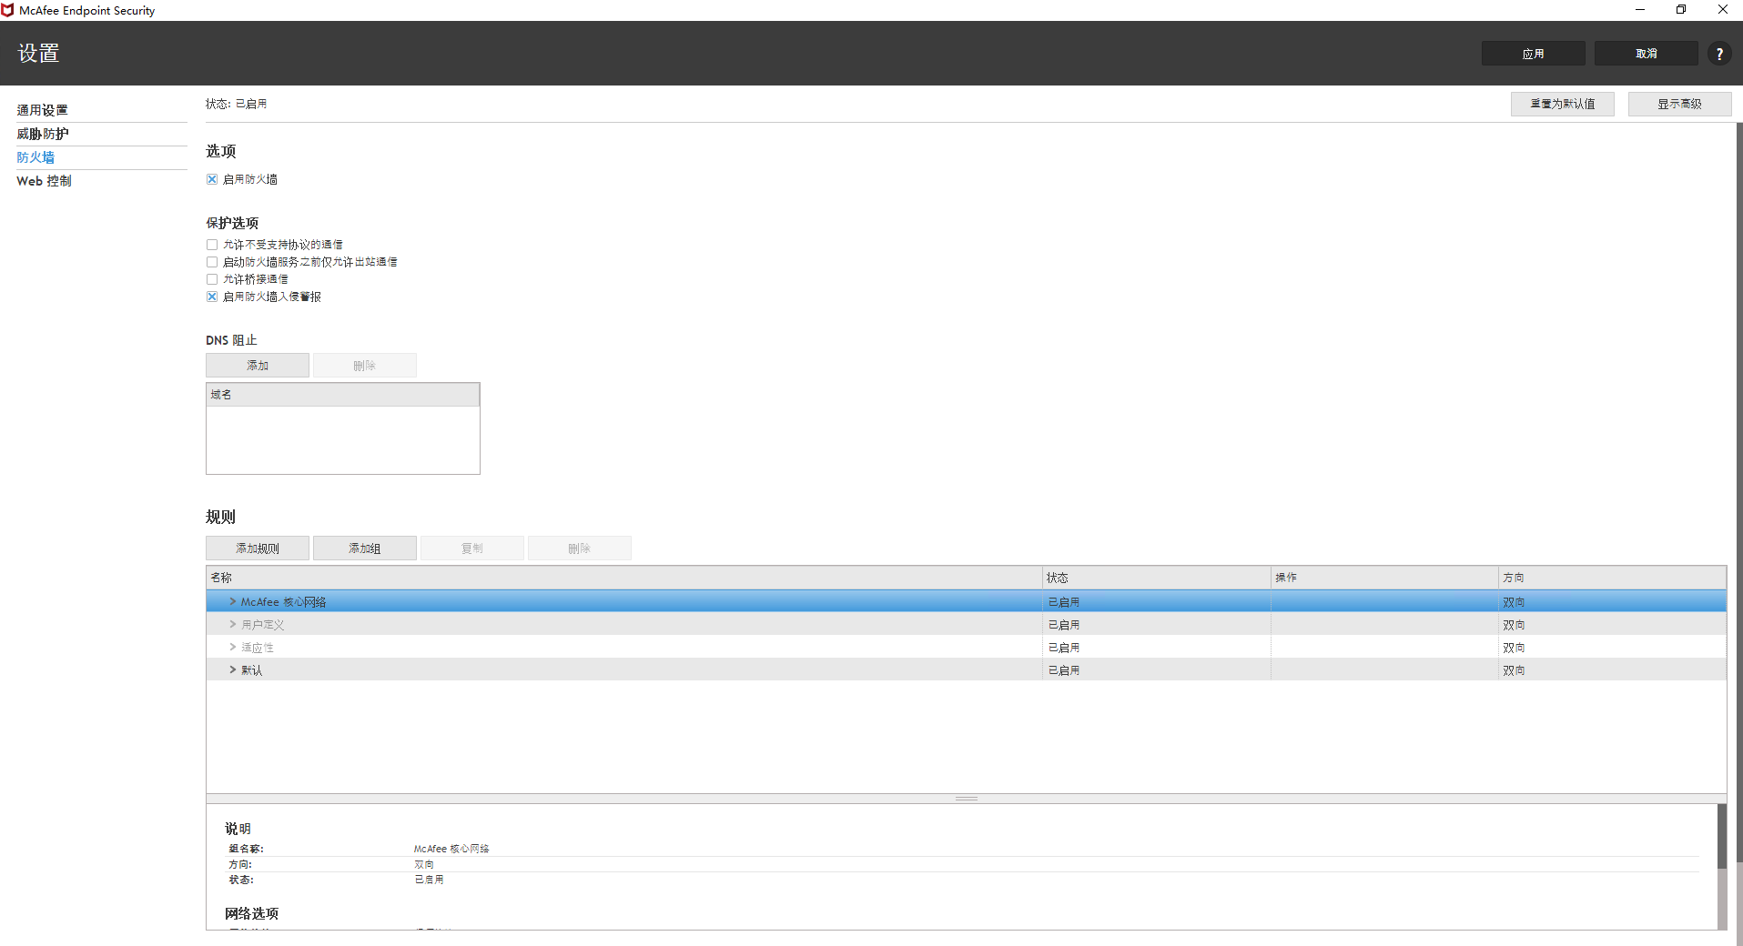Image resolution: width=1743 pixels, height=946 pixels.
Task: Click the 删除 button in rules section
Action: 580,548
